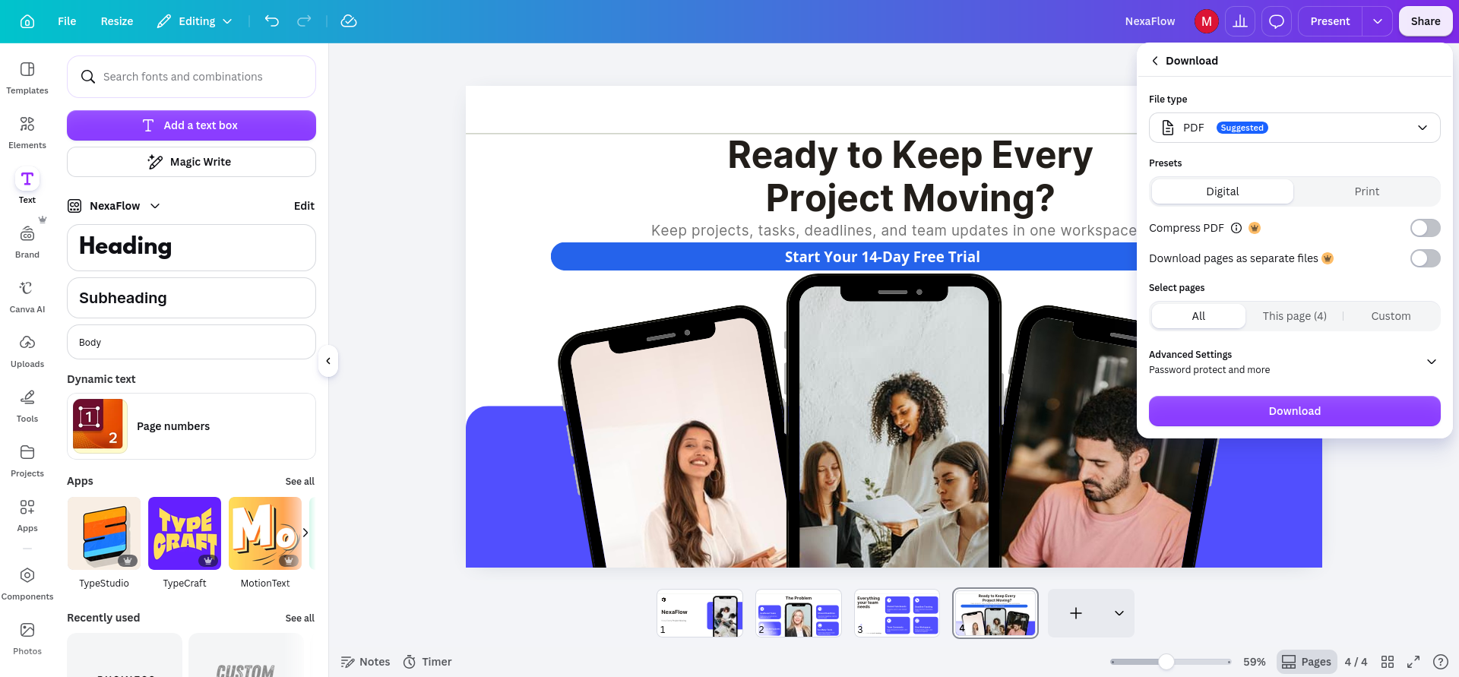Adjust the zoom slider handle
The image size is (1459, 677).
(x=1166, y=662)
